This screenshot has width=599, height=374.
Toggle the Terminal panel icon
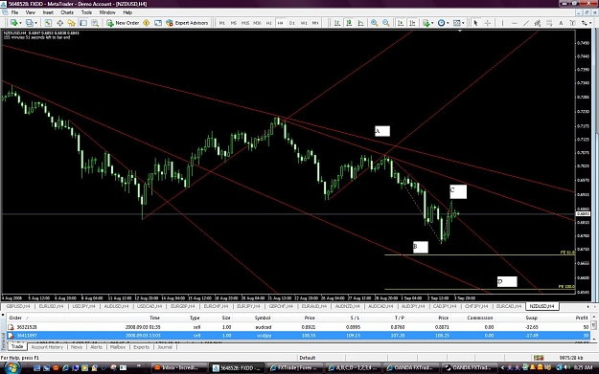pos(82,23)
